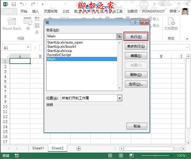The height and width of the screenshot is (159, 191).
Task: Click 单步执行(S) step into button
Action: click(x=136, y=46)
